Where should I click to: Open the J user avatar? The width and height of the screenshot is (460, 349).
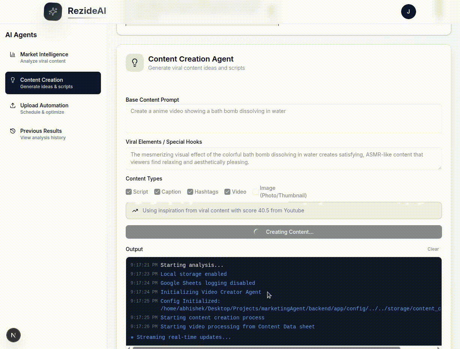pyautogui.click(x=409, y=12)
